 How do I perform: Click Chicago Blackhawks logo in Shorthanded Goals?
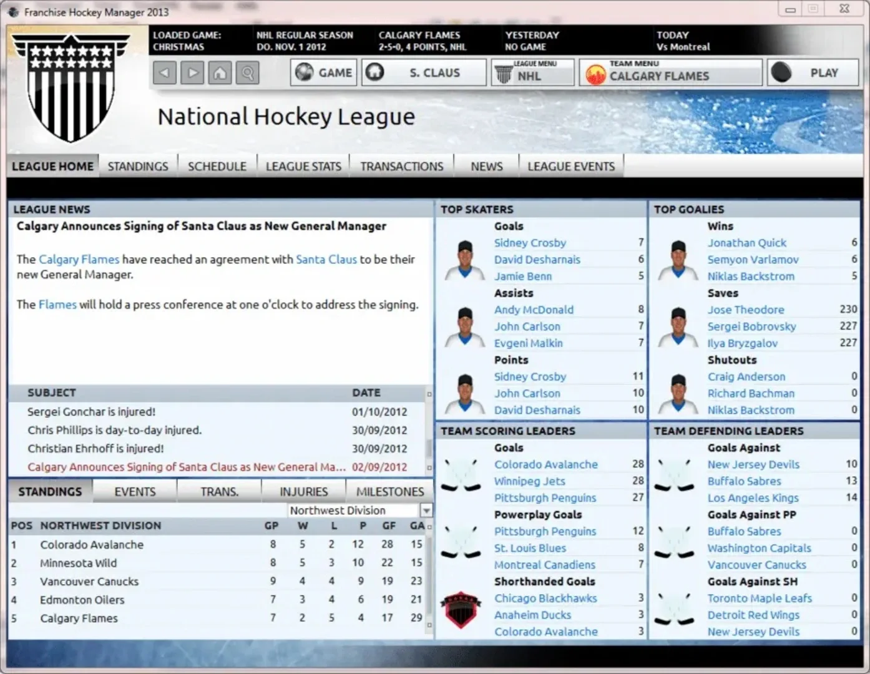[461, 608]
